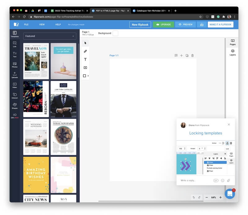The width and height of the screenshot is (248, 215).
Task: Select the pointer arrow tool
Action: (86, 43)
